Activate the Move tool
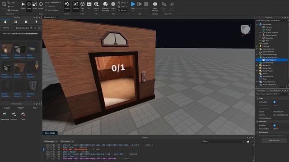 tap(29, 5)
